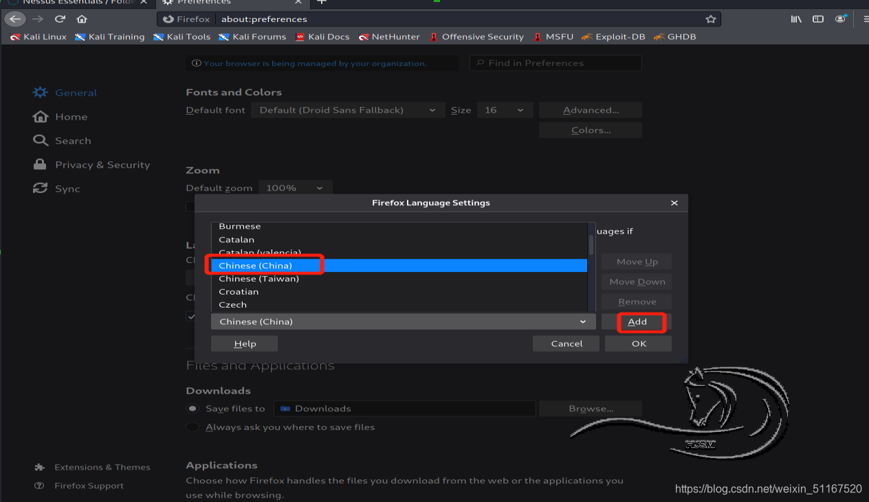Open the Sync preferences category
Viewport: 869px width, 502px height.
click(x=57, y=189)
